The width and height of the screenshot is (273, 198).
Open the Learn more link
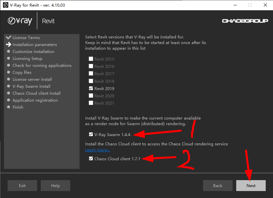(x=98, y=150)
